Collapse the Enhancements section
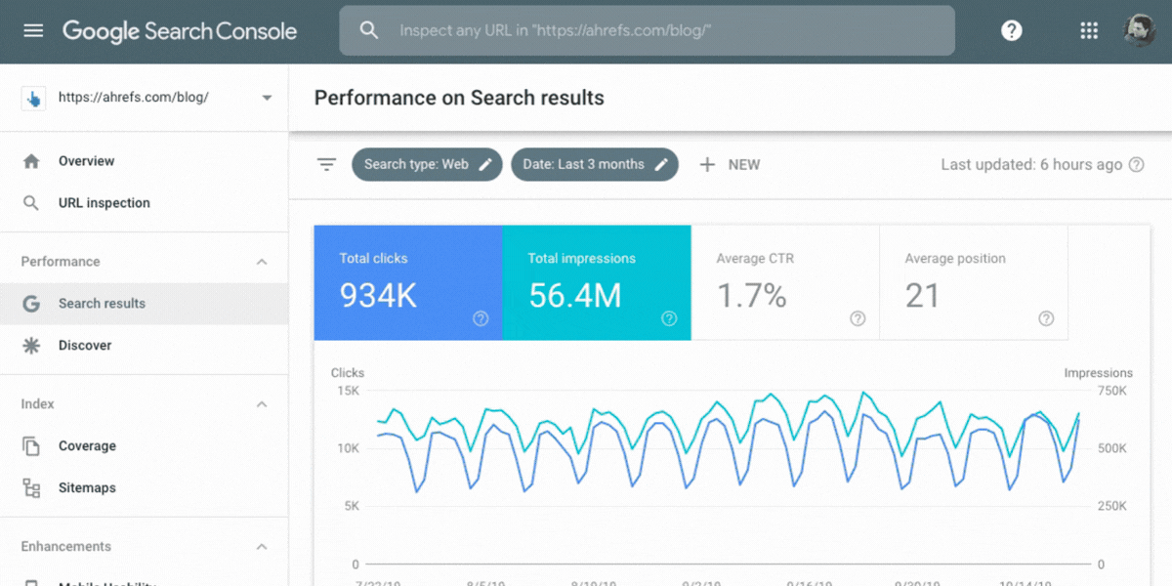 (x=262, y=547)
